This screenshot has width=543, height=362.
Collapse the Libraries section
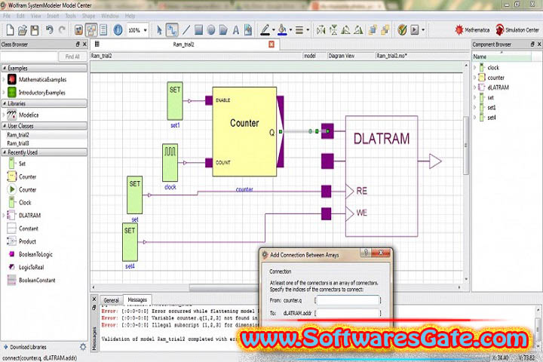coord(5,103)
